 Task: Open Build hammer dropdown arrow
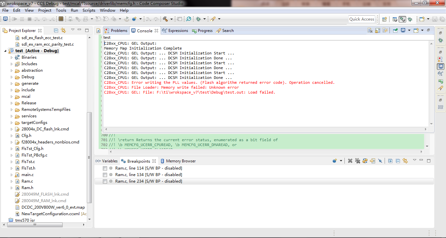point(171,19)
